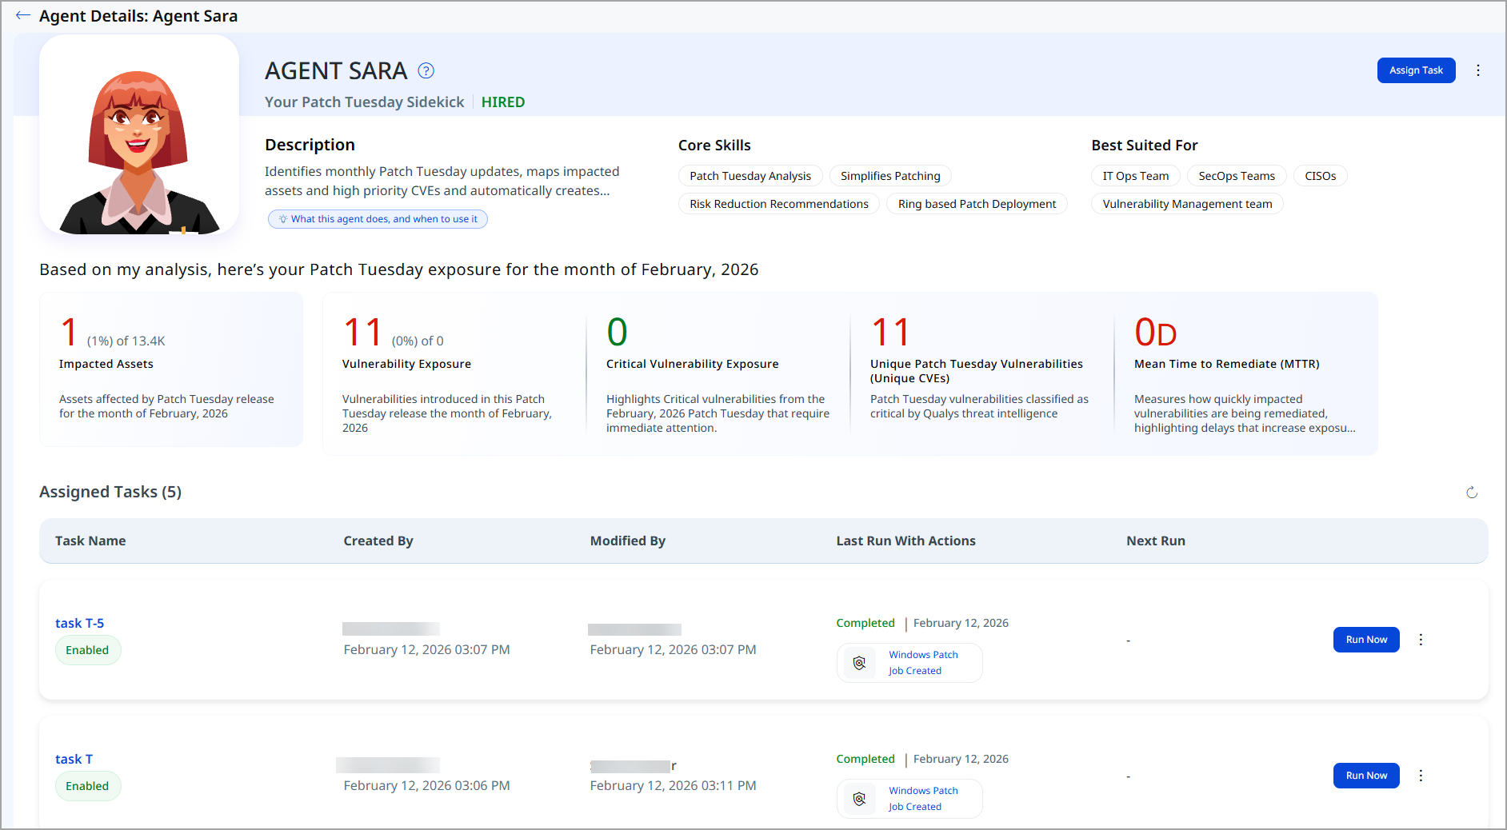Run task T now

[x=1366, y=776]
